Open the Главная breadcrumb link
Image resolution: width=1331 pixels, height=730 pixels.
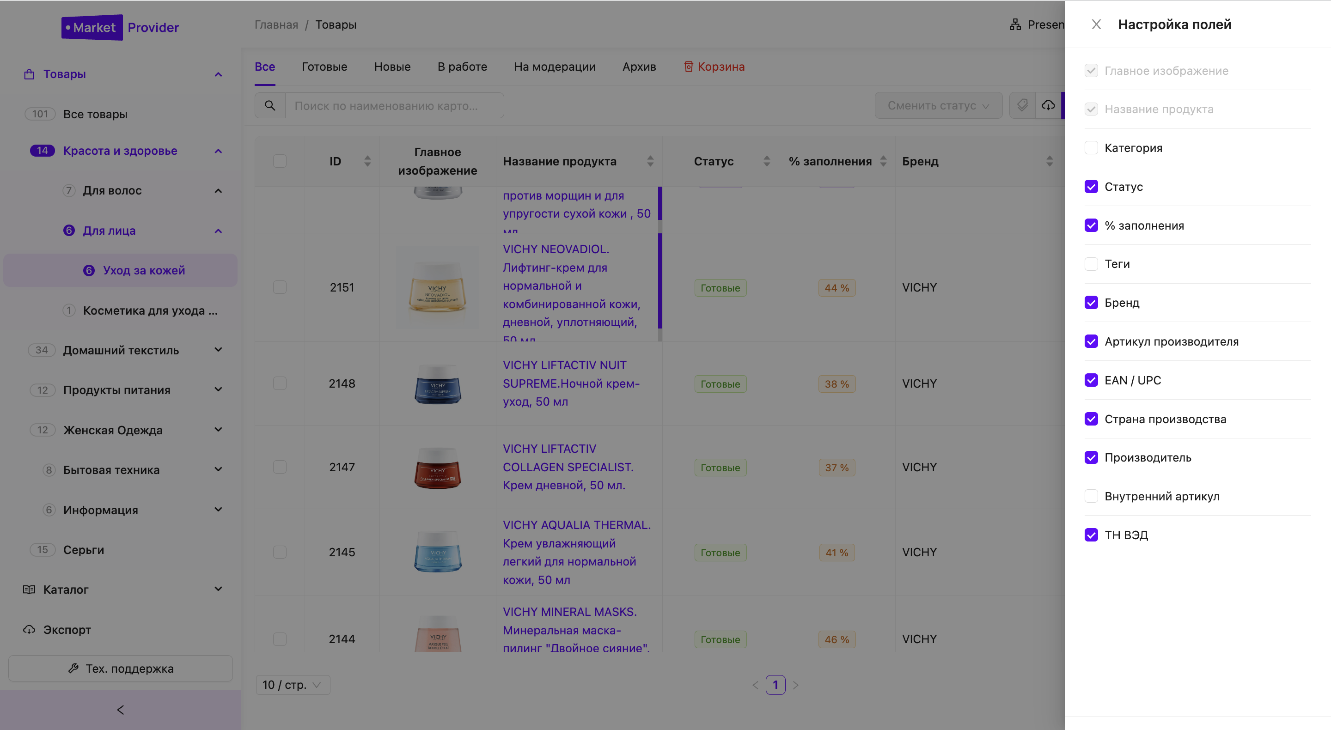click(276, 25)
